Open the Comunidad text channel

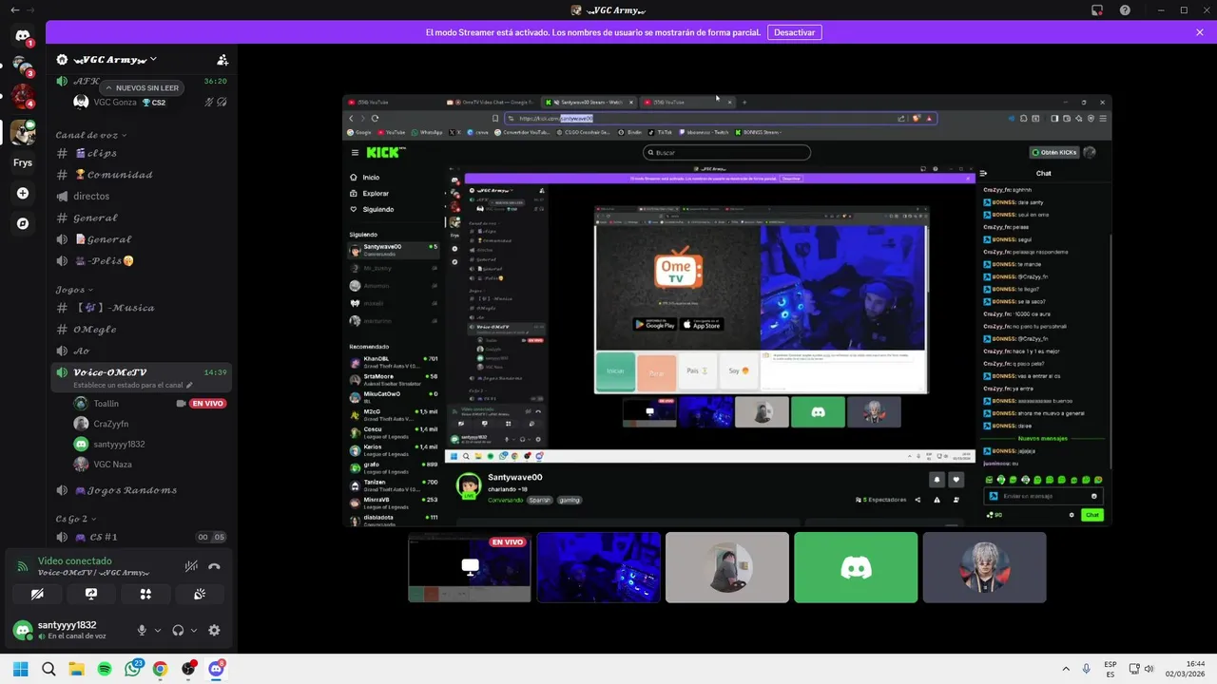pyautogui.click(x=142, y=175)
